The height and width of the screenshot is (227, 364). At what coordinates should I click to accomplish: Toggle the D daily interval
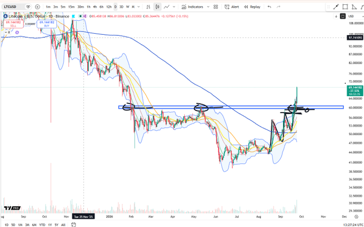[x=116, y=7]
